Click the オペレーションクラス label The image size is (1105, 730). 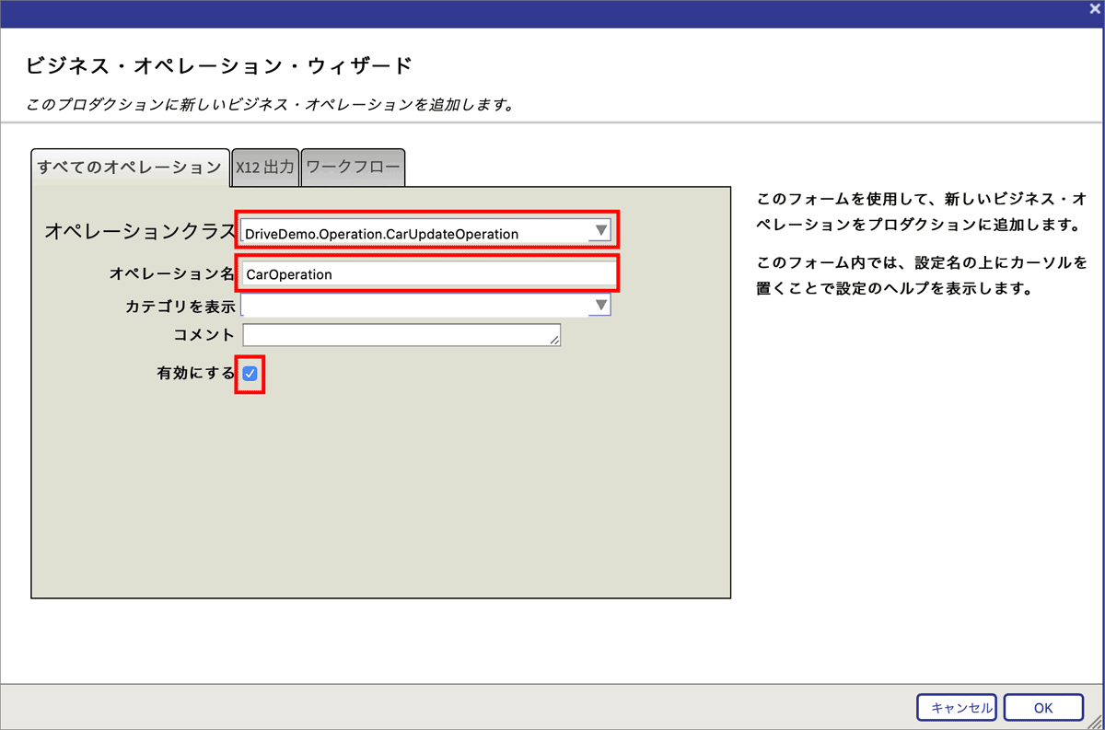click(140, 232)
